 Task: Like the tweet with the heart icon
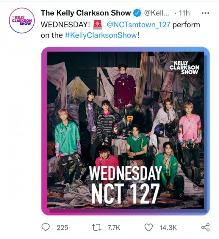pyautogui.click(x=149, y=227)
